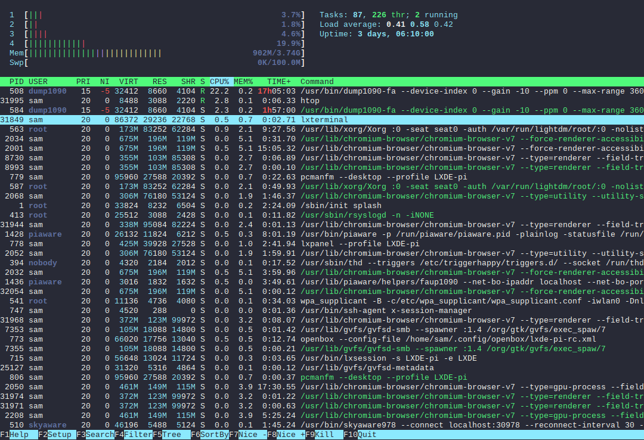Sort processes by the USER column

click(x=37, y=82)
